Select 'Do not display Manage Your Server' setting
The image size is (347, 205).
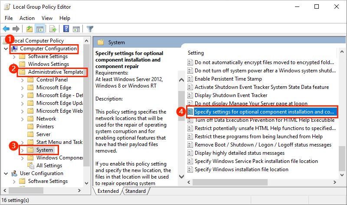pyautogui.click(x=251, y=103)
